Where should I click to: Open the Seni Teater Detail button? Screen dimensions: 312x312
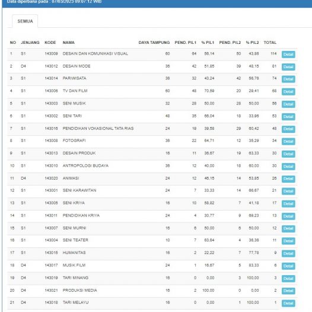point(288,241)
